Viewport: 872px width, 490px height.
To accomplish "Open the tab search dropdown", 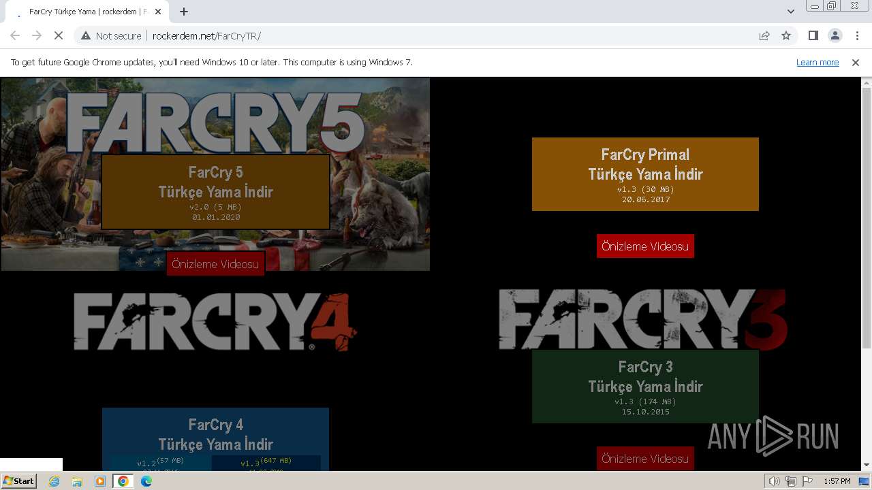I will [x=791, y=12].
